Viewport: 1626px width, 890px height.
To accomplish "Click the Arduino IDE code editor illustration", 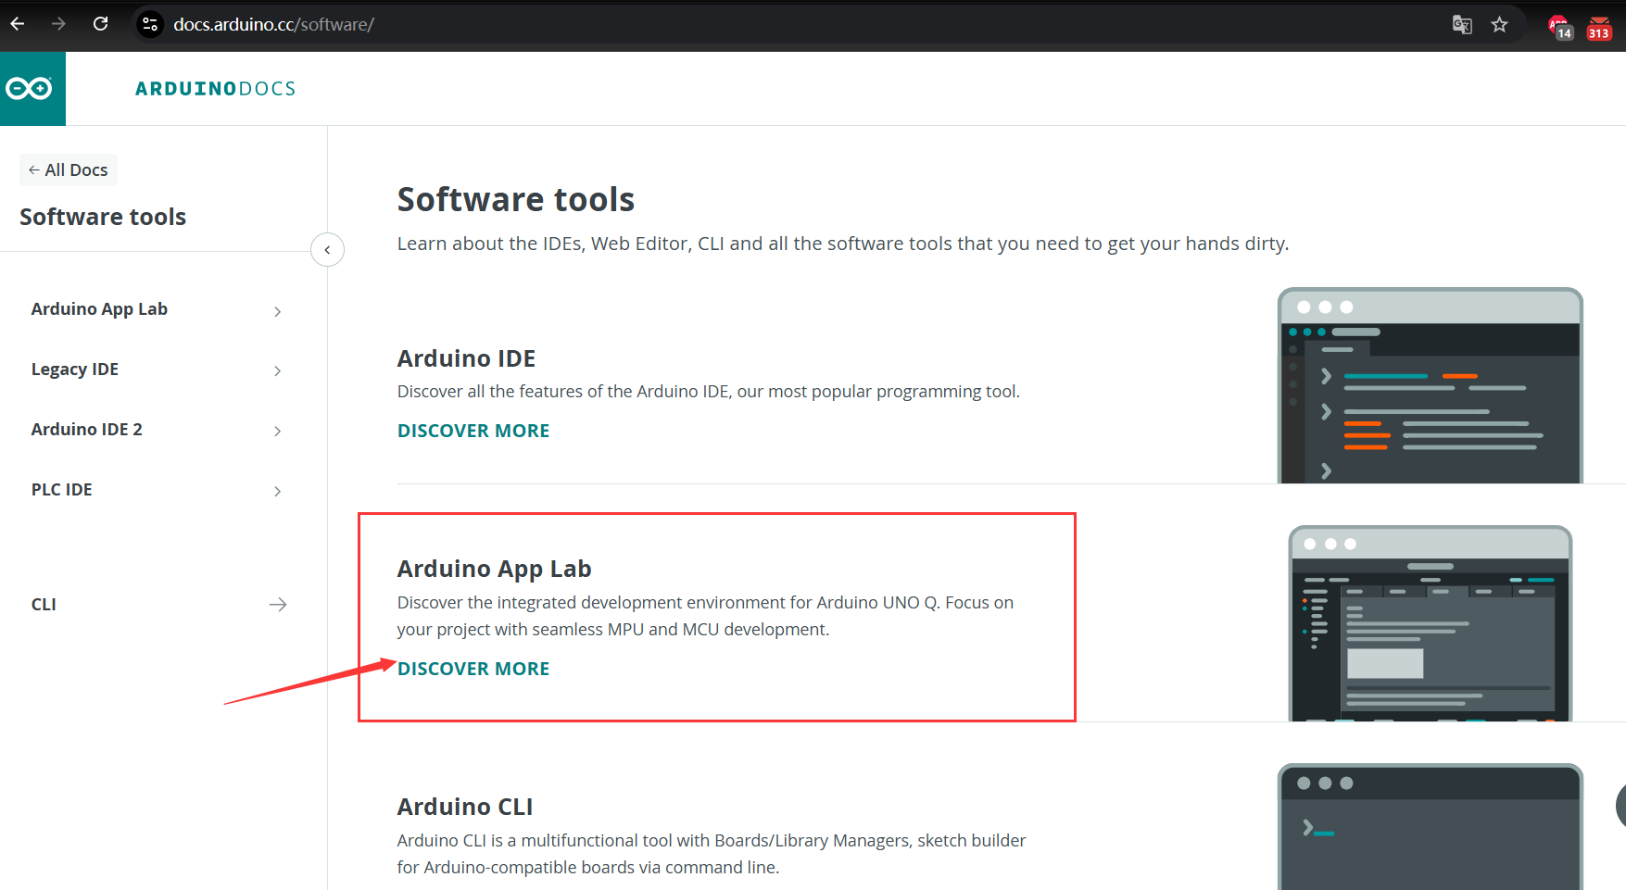I will [x=1431, y=385].
